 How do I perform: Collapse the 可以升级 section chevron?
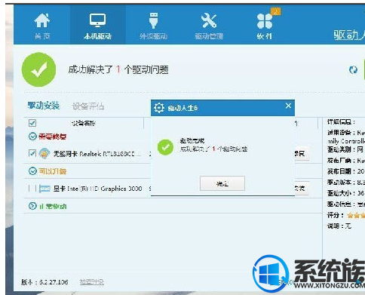[x=32, y=171]
